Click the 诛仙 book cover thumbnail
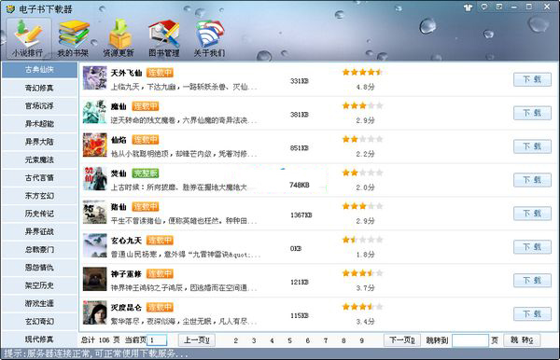 (94, 212)
